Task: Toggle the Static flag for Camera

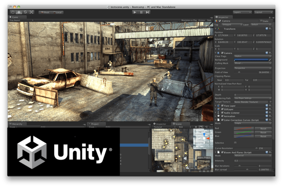Action: click(x=261, y=21)
